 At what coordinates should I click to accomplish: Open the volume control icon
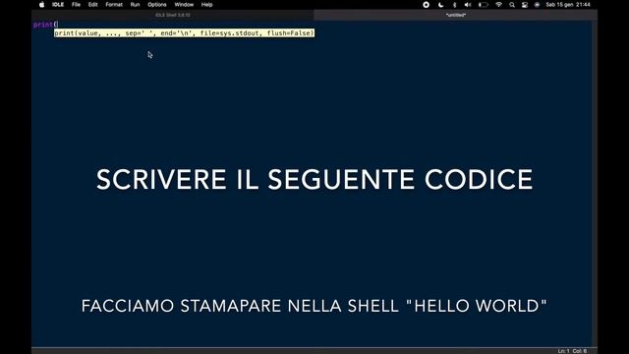[468, 5]
